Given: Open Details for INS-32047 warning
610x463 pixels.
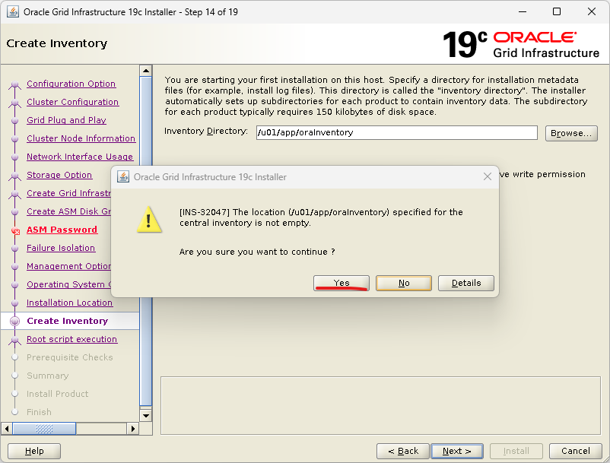Looking at the screenshot, I should [x=466, y=283].
